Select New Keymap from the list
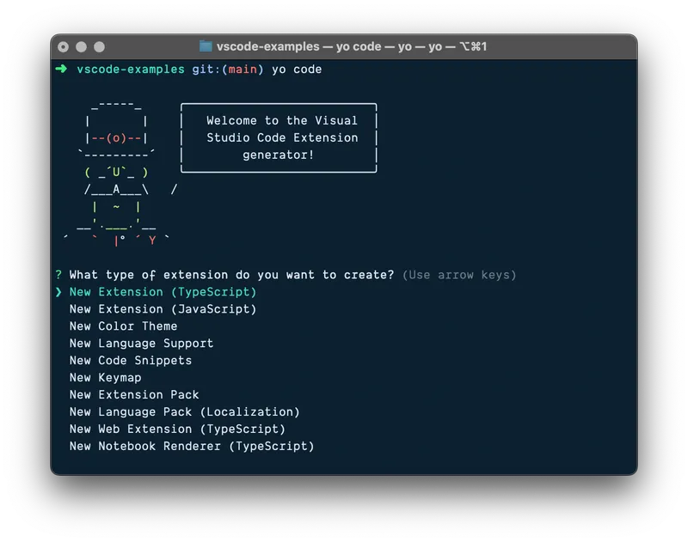 (x=105, y=378)
